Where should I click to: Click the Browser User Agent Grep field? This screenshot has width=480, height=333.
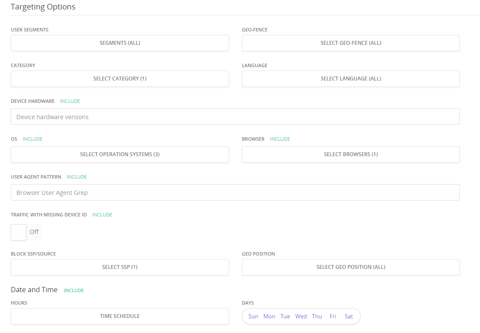click(235, 193)
